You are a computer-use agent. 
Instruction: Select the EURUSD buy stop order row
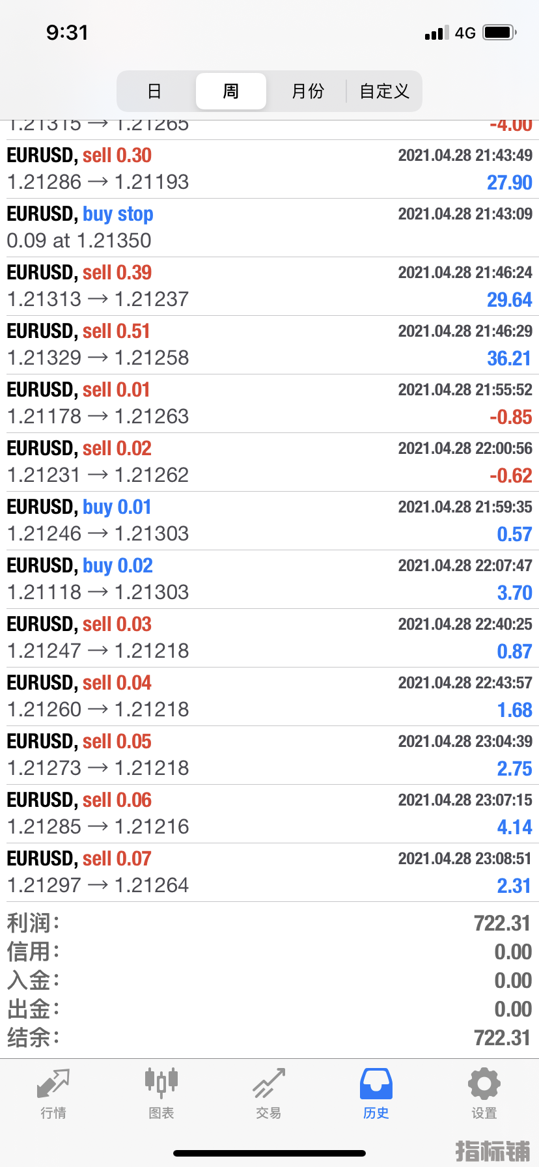coord(269,227)
